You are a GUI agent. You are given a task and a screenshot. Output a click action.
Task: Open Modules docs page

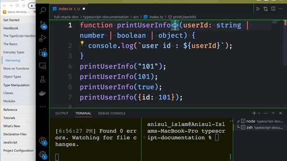[9, 101]
